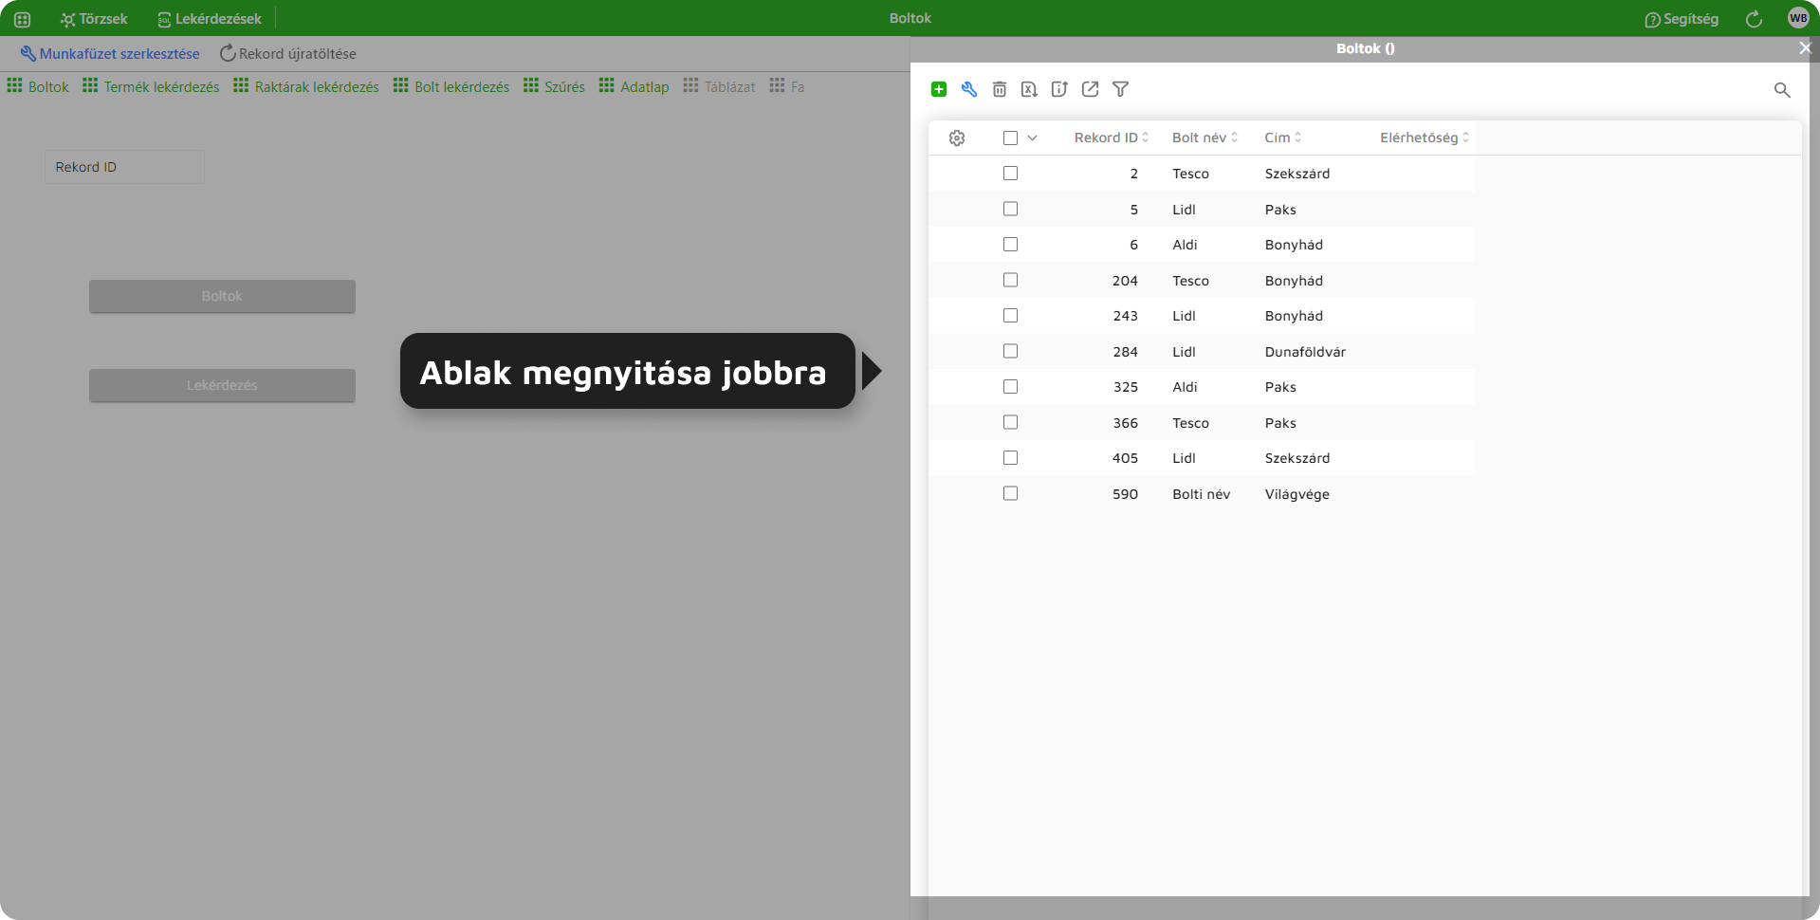Image resolution: width=1820 pixels, height=920 pixels.
Task: Sort by Elérhetőség column
Action: tap(1425, 138)
